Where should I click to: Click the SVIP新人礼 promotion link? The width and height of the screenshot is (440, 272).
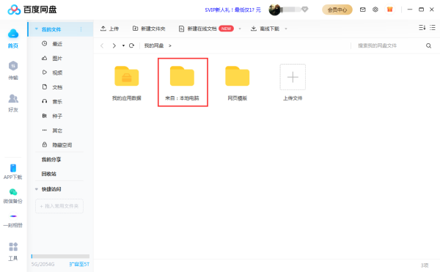click(x=232, y=10)
